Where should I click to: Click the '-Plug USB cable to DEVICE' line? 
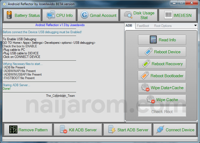tap(21, 53)
